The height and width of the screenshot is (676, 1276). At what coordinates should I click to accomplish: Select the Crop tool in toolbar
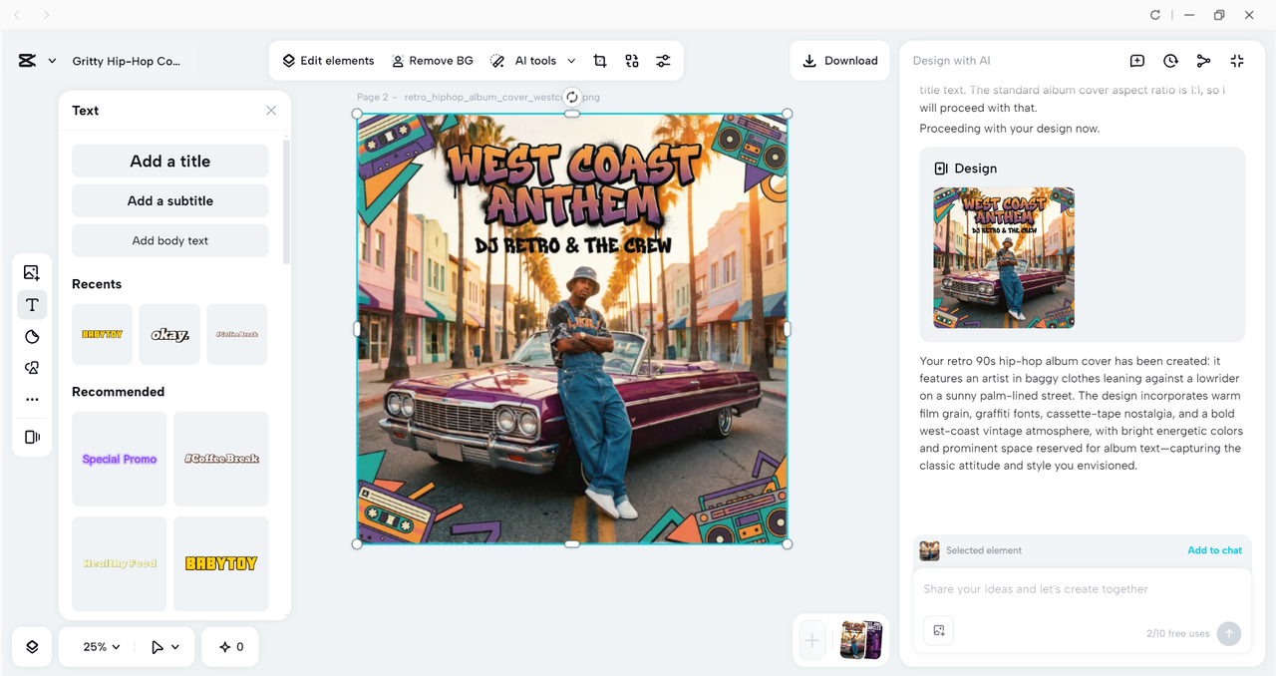pos(600,60)
